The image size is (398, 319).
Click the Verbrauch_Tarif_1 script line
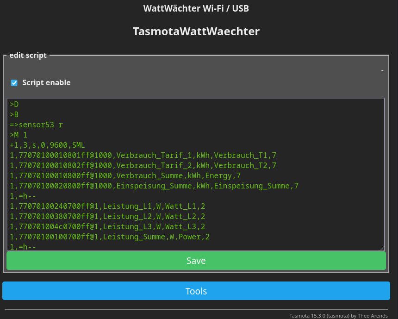pyautogui.click(x=143, y=155)
